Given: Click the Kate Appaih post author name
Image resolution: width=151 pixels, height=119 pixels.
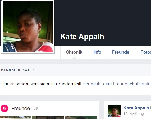Looking at the screenshot, I should 136,108.
